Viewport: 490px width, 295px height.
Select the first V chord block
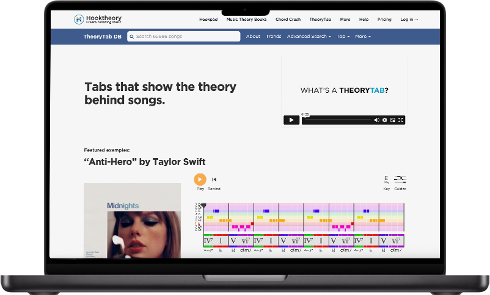(233, 241)
